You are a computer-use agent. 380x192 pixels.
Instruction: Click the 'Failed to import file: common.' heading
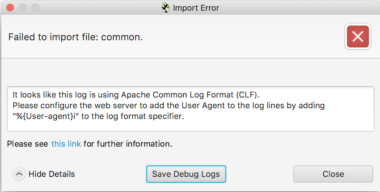(76, 37)
